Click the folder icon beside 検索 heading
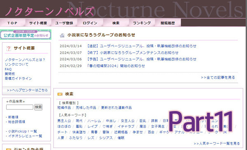Image resolution: width=247 pixels, height=150 pixels. coord(60,94)
